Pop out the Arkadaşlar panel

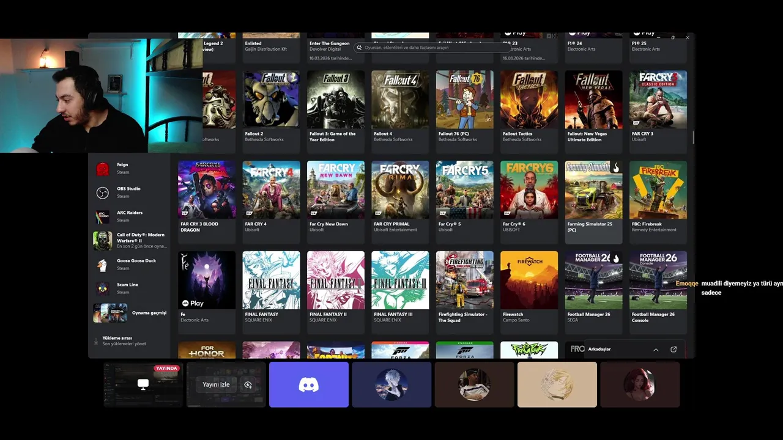(674, 350)
